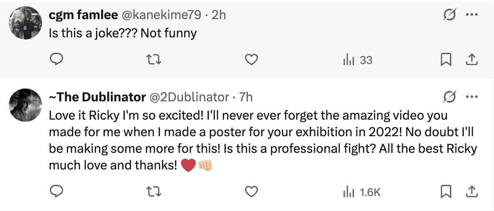The width and height of the screenshot is (494, 211).
Task: Share cgm famlee's tweet
Action: pos(471,60)
